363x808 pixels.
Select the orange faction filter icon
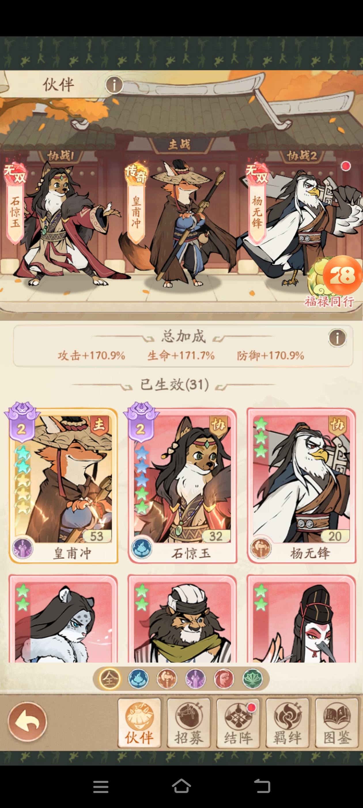click(x=167, y=679)
